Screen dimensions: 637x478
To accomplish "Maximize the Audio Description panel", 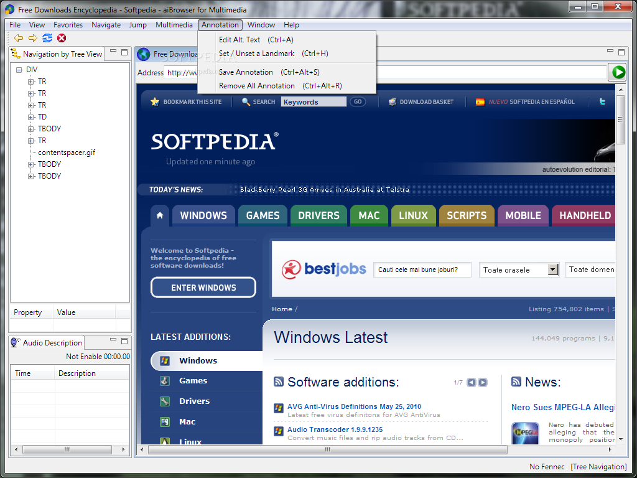I will [x=124, y=340].
